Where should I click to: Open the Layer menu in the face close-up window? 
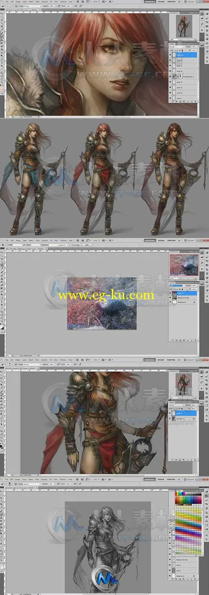point(25,2)
